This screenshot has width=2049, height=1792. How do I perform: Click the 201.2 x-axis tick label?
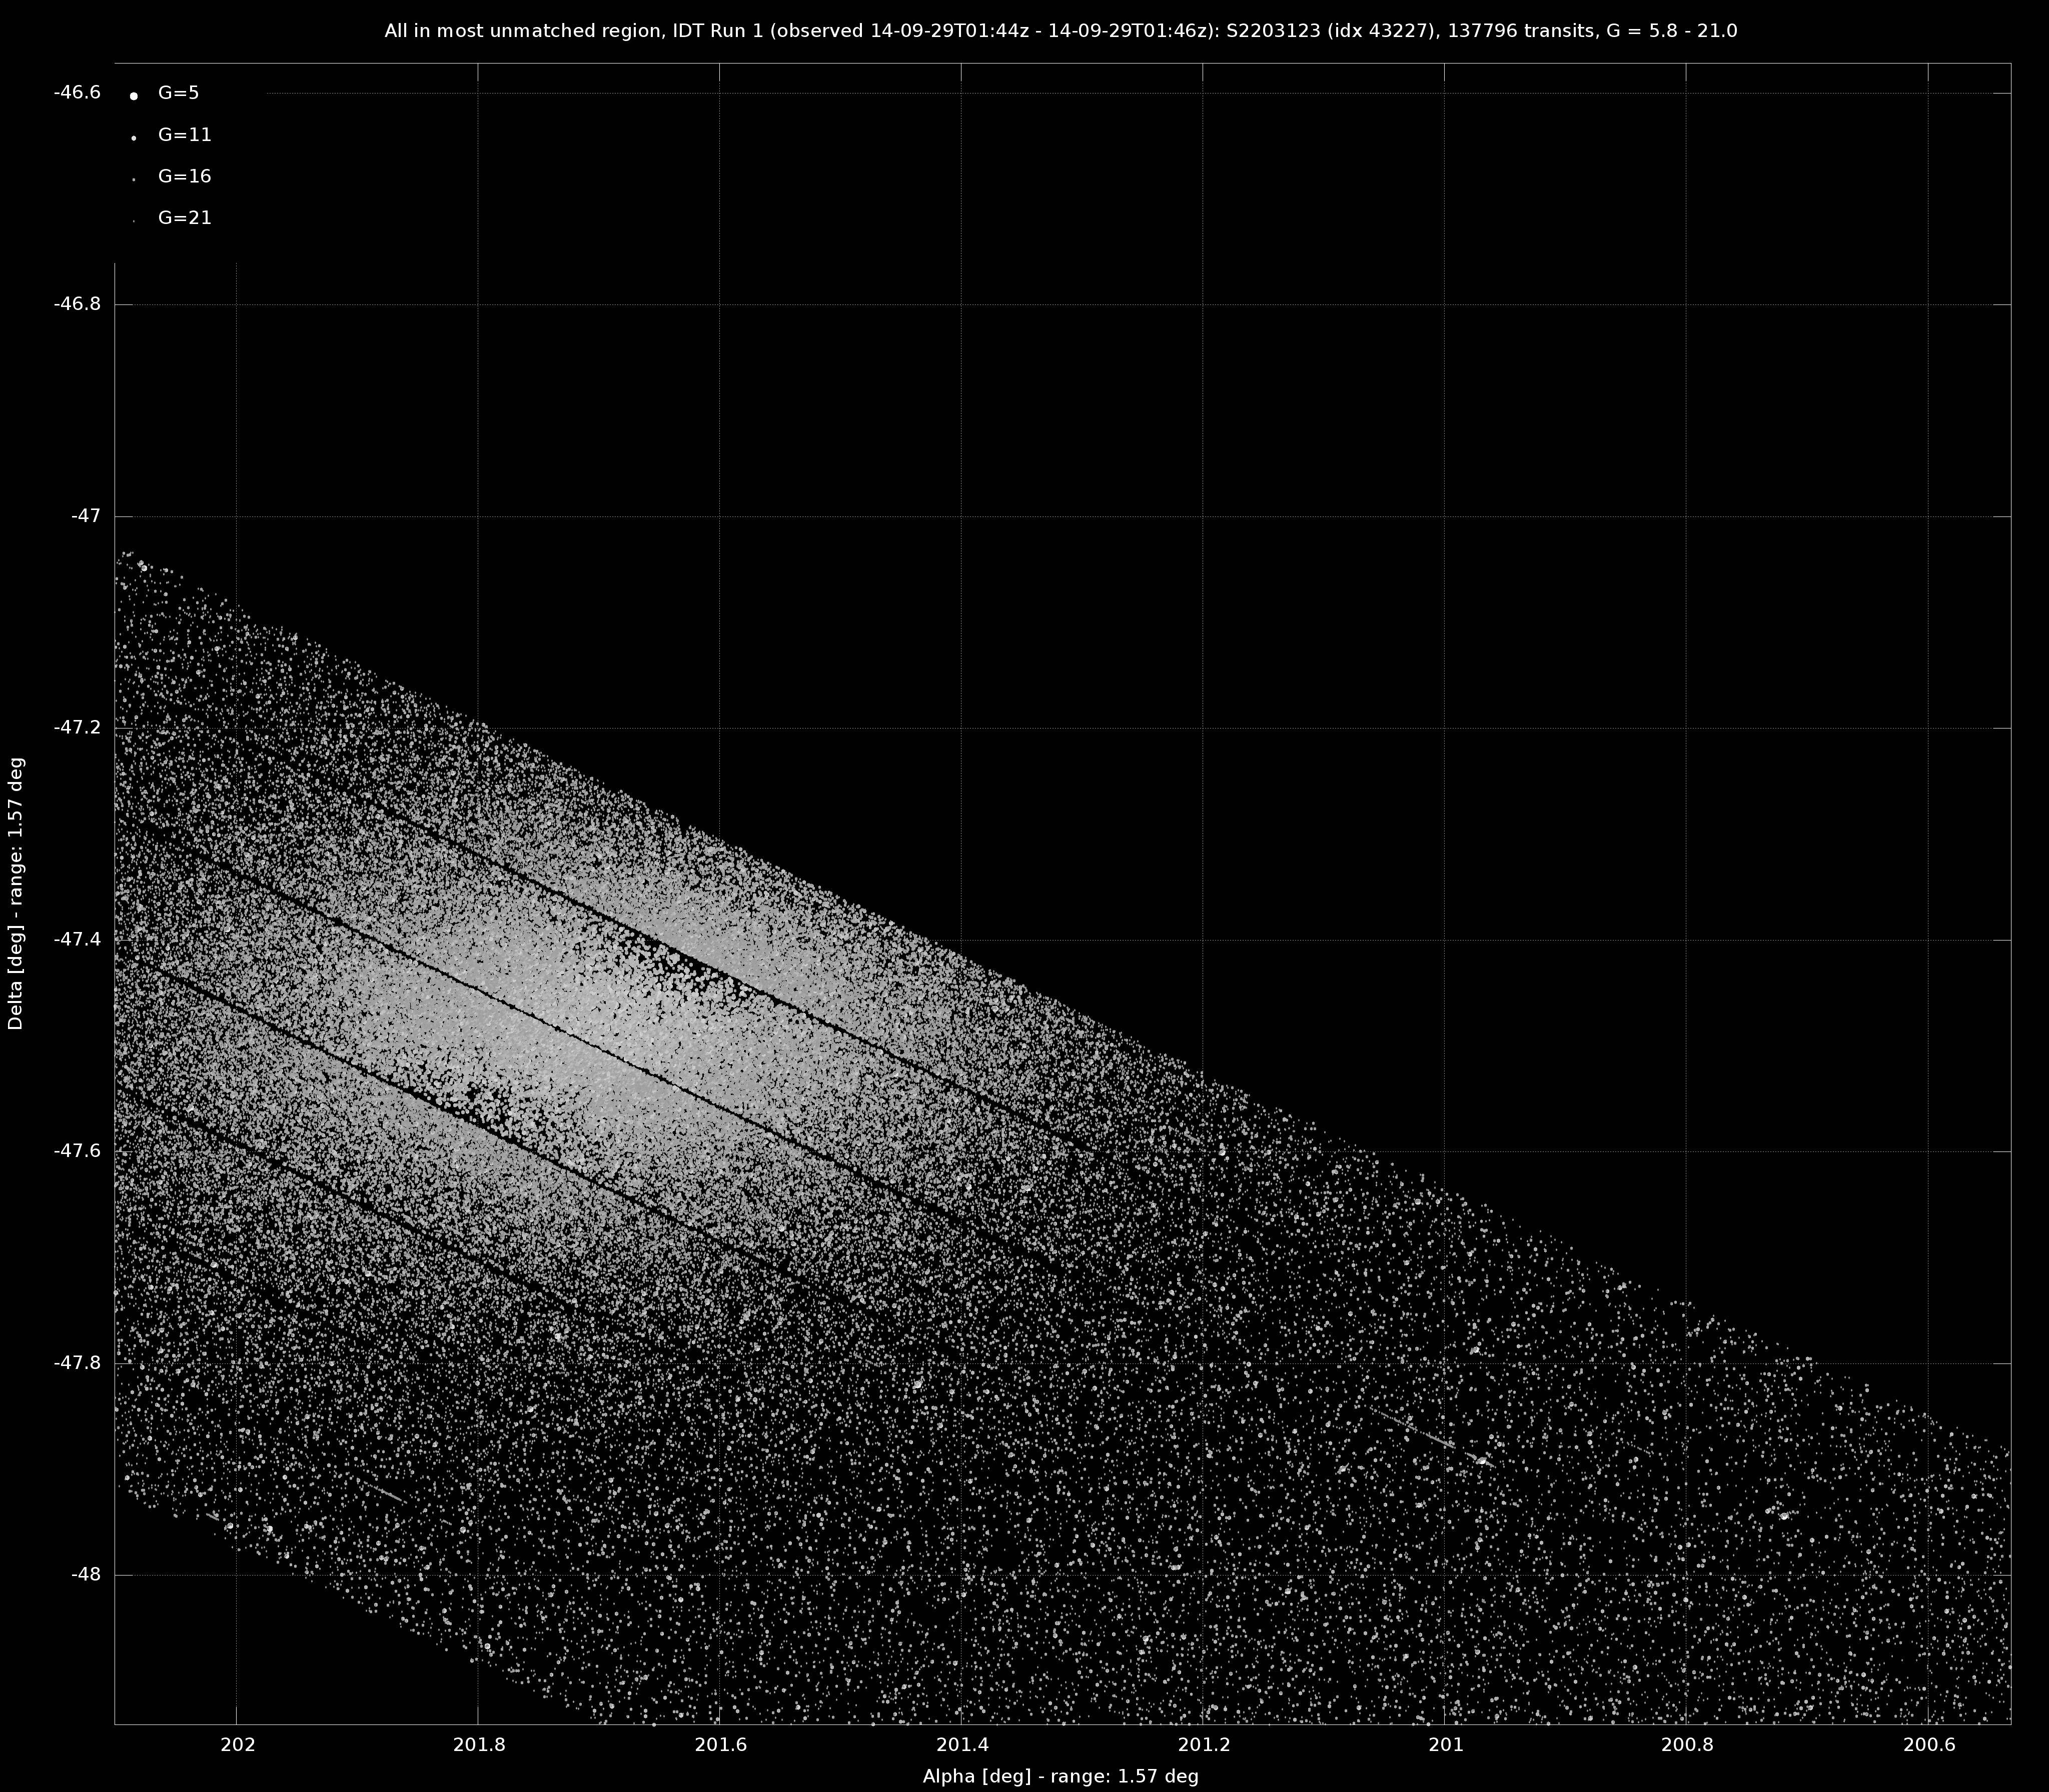(1203, 1745)
